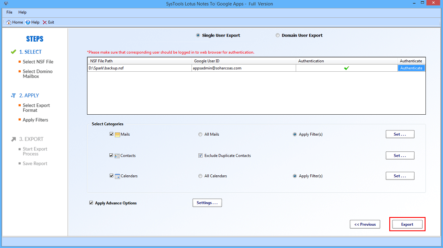Click the appsadmin@soharcoas.com user ID cell
The width and height of the screenshot is (443, 248).
(244, 68)
